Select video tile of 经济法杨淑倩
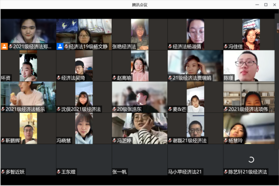This screenshot has height=186, width=279. (x=196, y=34)
